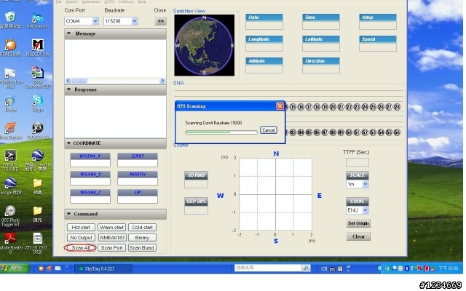This screenshot has height=291, width=466.
Task: Click the GPS scanning progress bar
Action: (x=221, y=132)
